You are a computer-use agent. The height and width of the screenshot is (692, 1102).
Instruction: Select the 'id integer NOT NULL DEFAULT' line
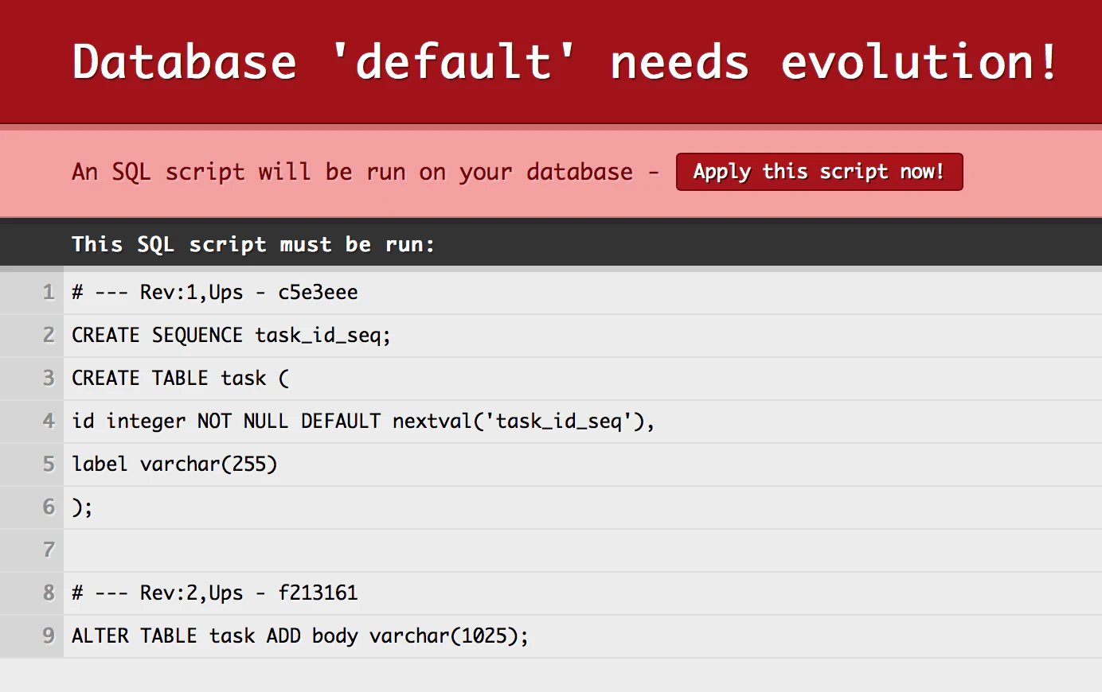click(x=363, y=422)
